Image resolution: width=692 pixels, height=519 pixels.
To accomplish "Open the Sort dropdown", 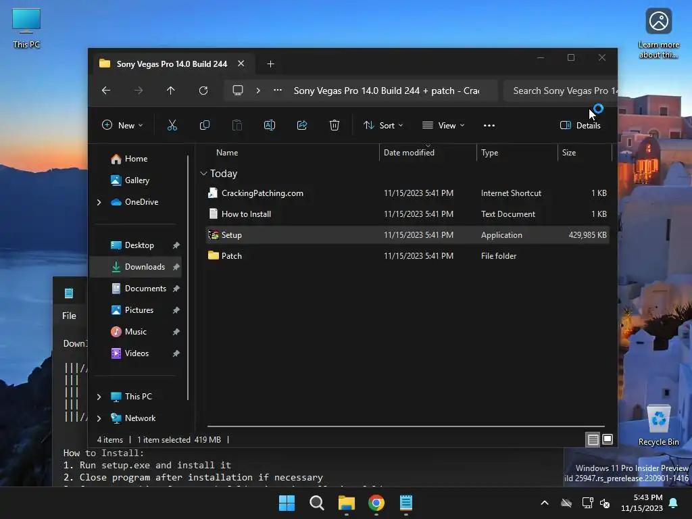I will (382, 125).
